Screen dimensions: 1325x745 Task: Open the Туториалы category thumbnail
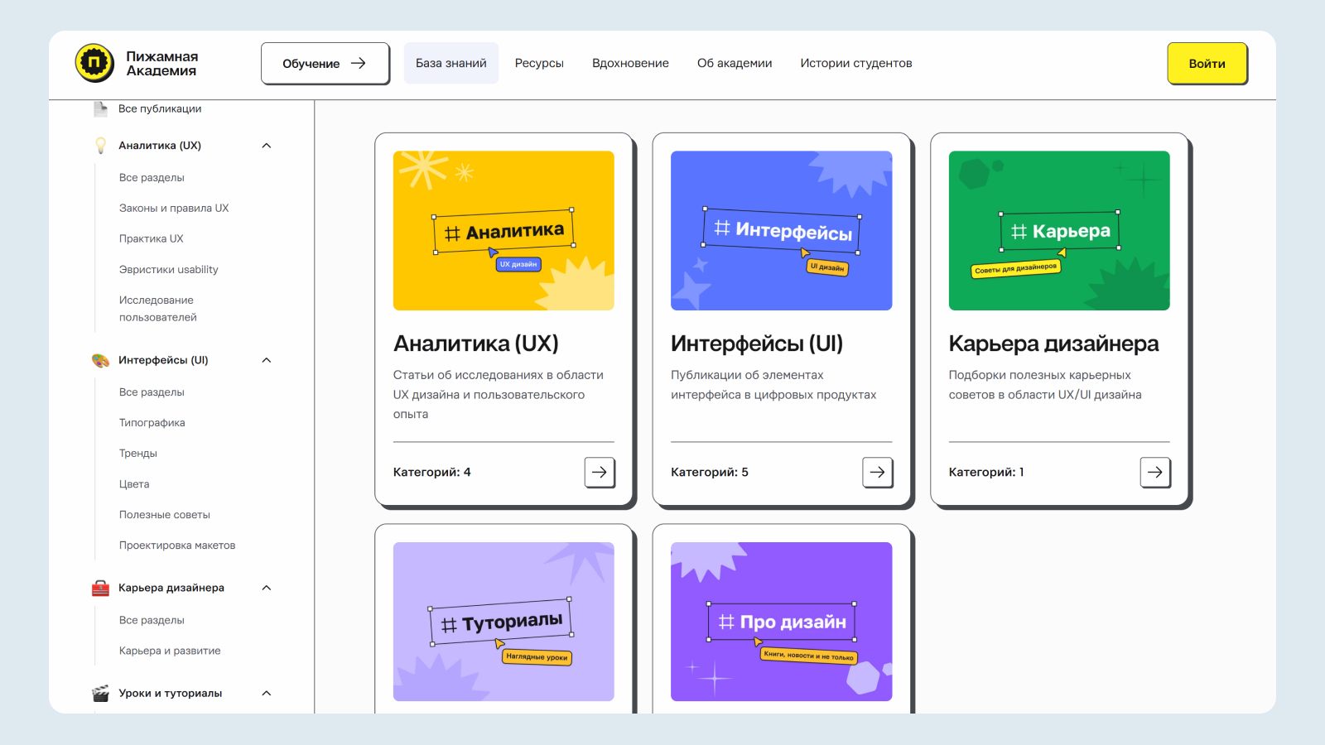[503, 621]
